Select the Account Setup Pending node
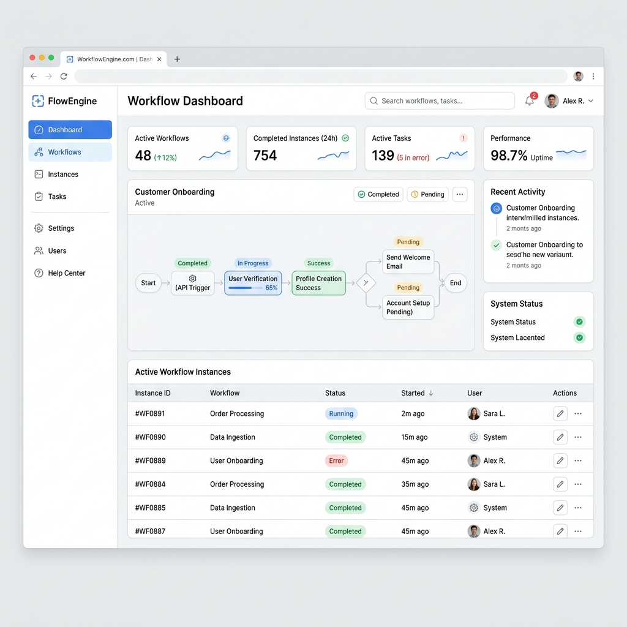Viewport: 627px width, 627px height. click(x=408, y=307)
